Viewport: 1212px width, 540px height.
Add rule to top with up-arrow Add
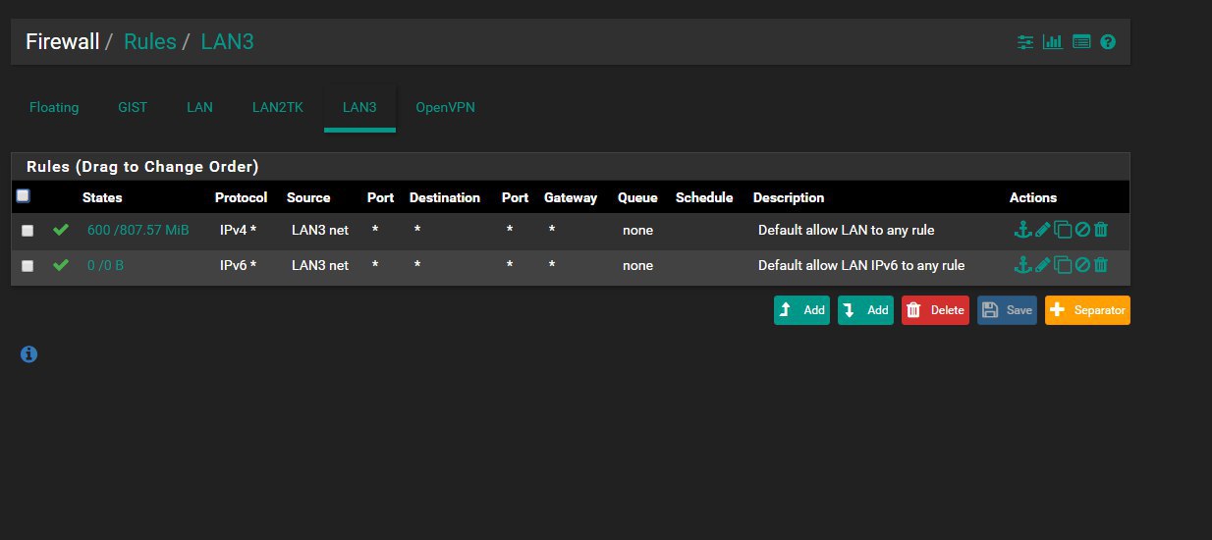coord(801,310)
